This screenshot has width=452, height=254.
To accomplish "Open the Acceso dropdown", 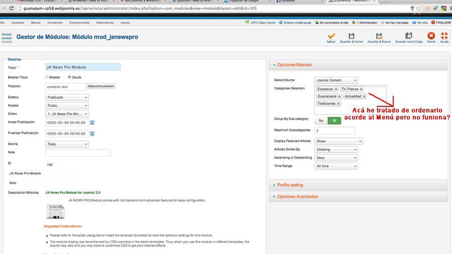I will 67,106.
